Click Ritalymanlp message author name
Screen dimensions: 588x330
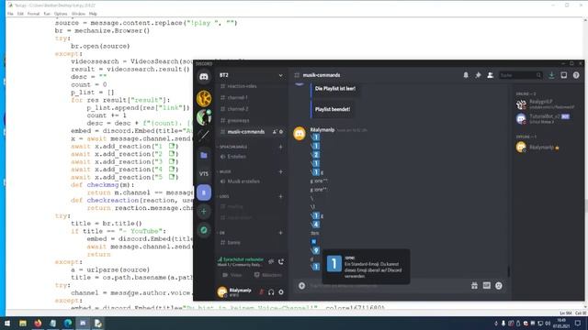322,130
